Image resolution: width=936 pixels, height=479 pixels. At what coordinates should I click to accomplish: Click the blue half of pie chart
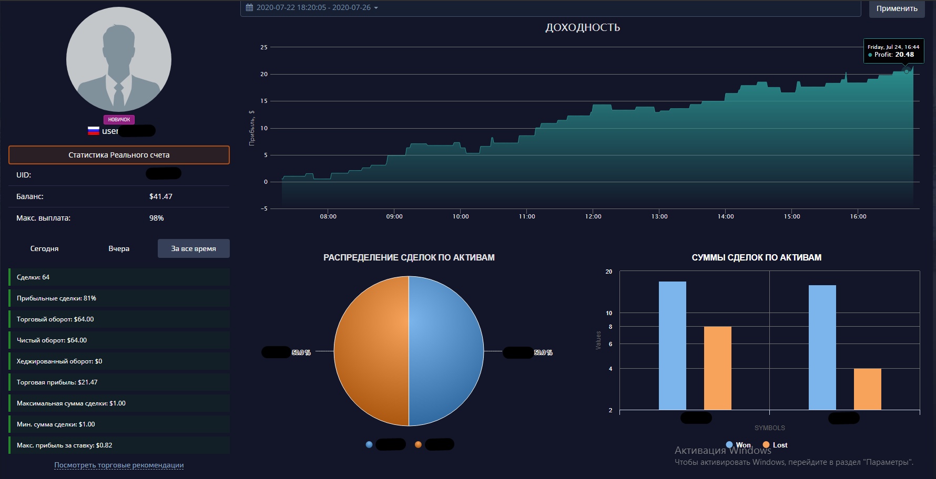point(446,351)
